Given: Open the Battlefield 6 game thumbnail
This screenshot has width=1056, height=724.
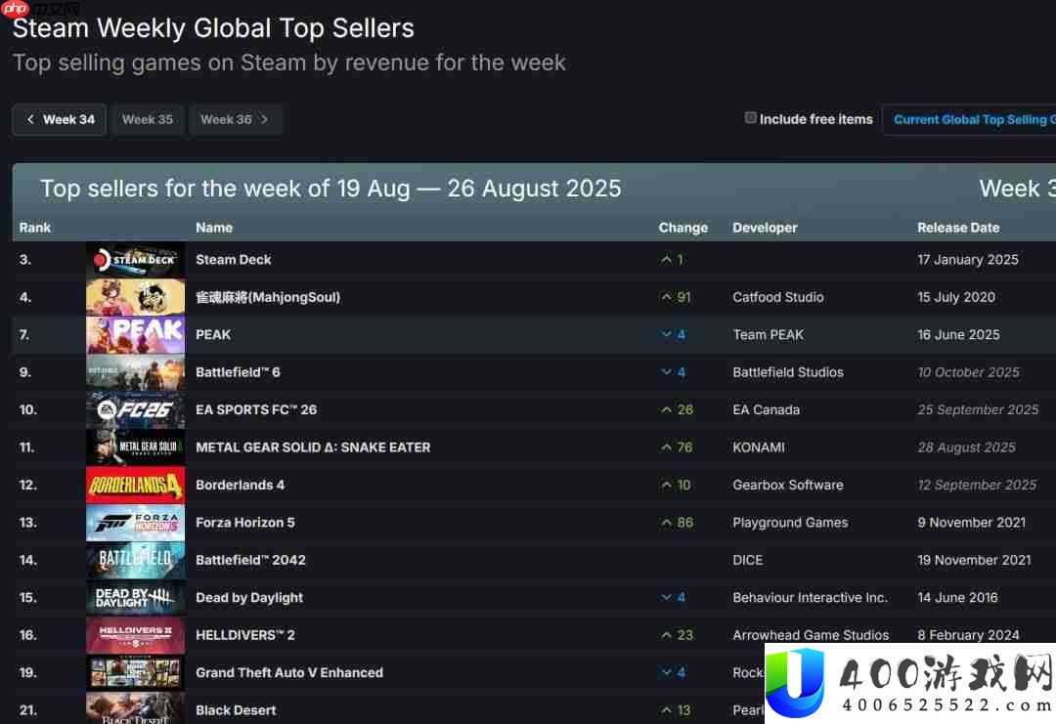Looking at the screenshot, I should pyautogui.click(x=135, y=372).
